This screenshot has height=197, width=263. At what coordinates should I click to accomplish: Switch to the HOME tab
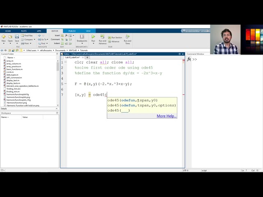[x=8, y=31]
